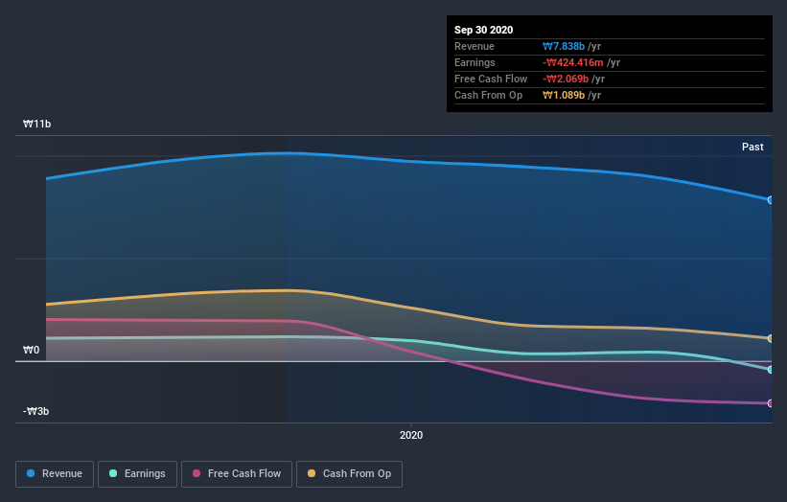The height and width of the screenshot is (502, 787).
Task: Click the Earnings label in tooltip
Action: pos(475,62)
